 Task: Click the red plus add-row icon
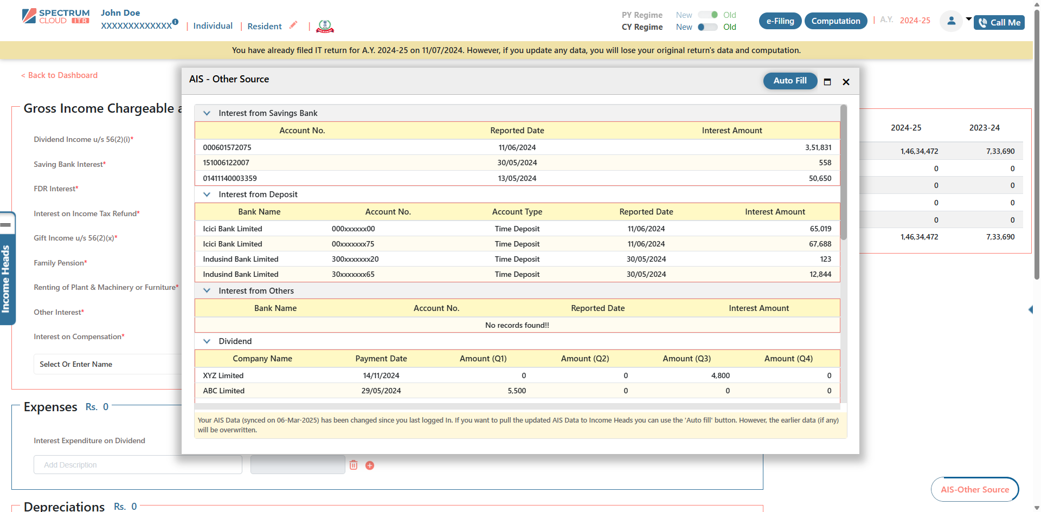click(x=370, y=465)
